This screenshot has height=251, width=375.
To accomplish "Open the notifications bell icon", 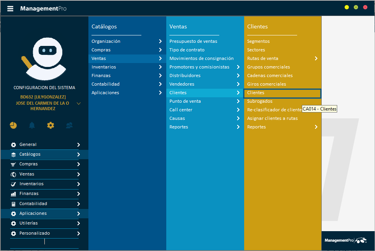I will pos(32,125).
